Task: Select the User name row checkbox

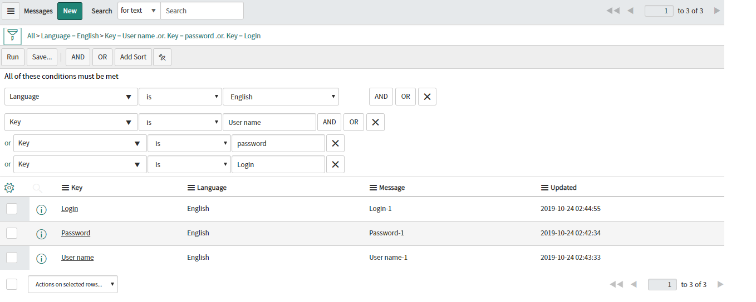Action: click(x=12, y=258)
